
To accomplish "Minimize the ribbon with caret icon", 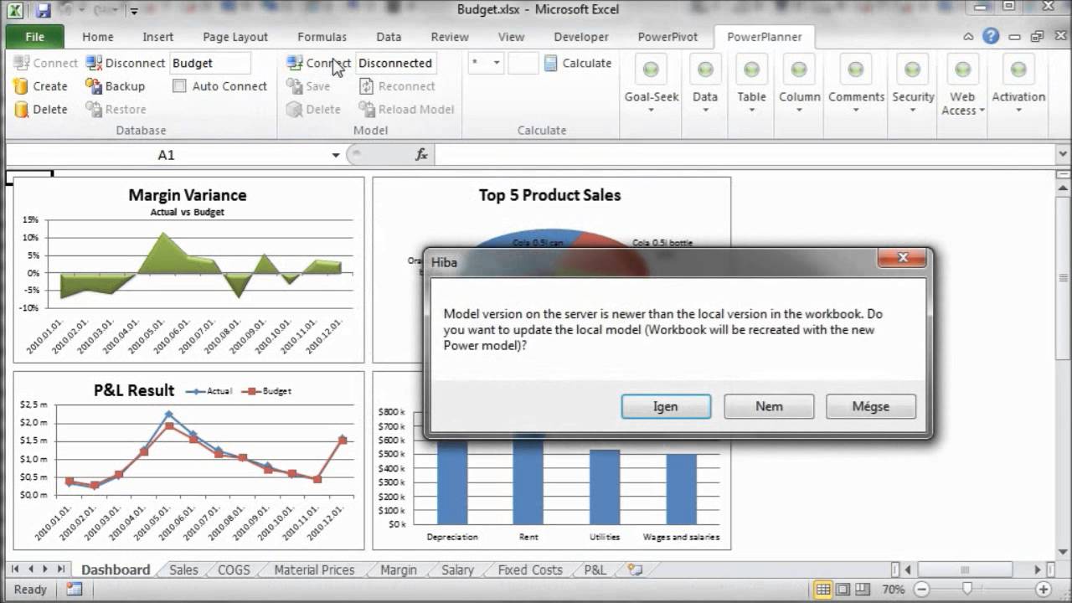I will [x=969, y=37].
